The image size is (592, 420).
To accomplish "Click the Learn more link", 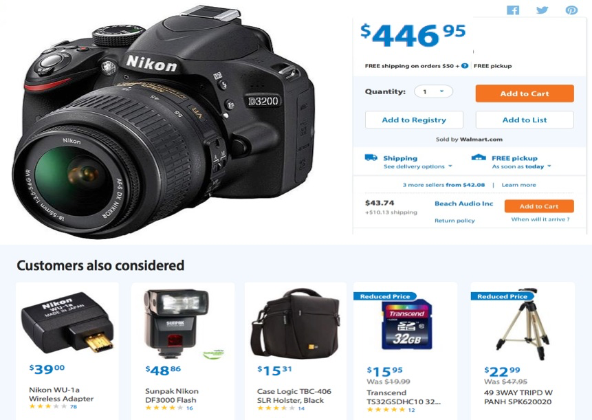I will click(x=518, y=185).
